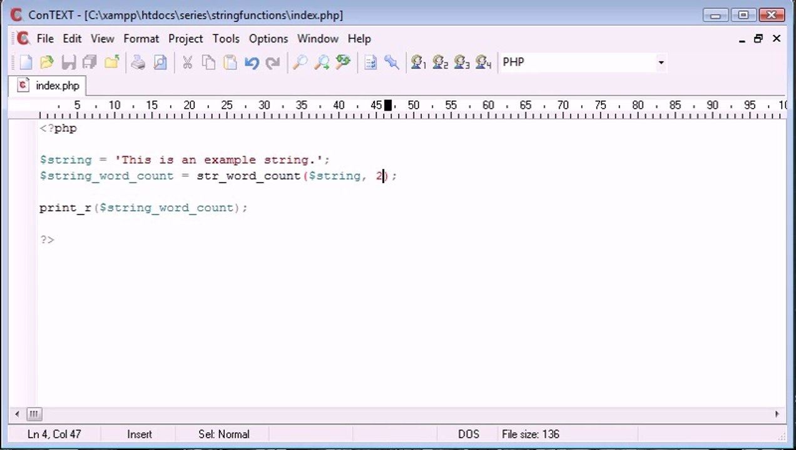This screenshot has width=796, height=450.
Task: Open the View menu
Action: click(x=103, y=39)
